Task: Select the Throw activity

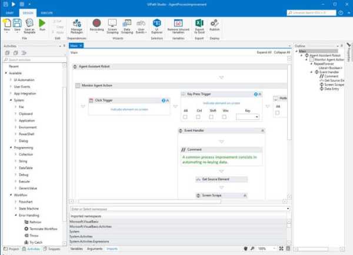Action: [32, 236]
